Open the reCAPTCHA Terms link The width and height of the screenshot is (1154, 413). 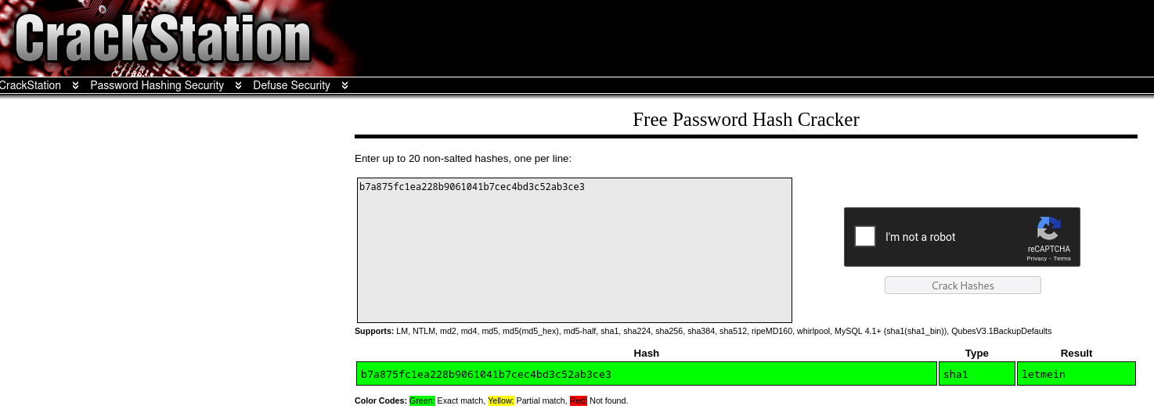point(1062,259)
